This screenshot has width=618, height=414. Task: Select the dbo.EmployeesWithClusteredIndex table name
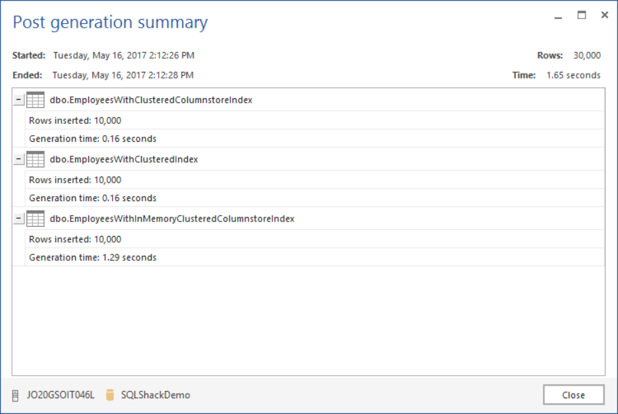(x=124, y=160)
